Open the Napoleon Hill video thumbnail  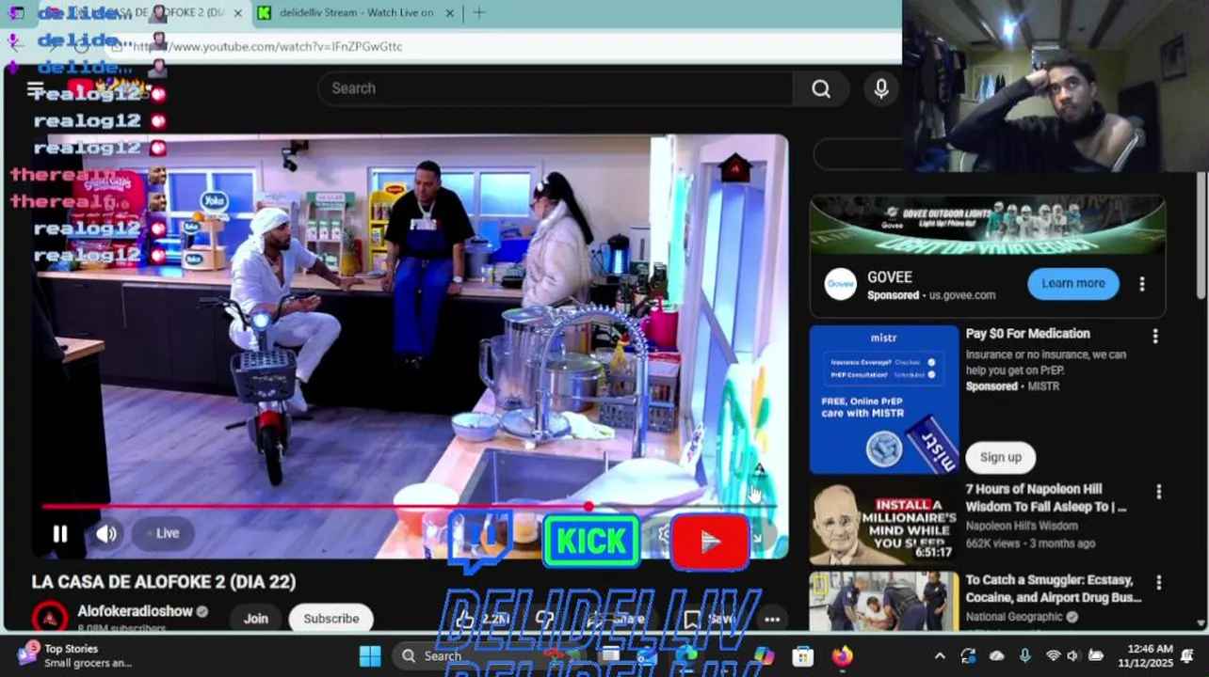click(884, 524)
